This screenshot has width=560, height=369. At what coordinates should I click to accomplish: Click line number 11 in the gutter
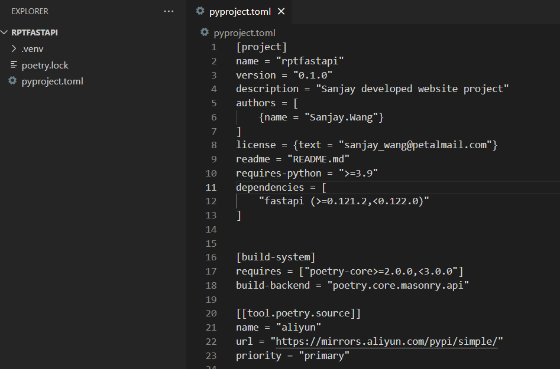point(211,188)
